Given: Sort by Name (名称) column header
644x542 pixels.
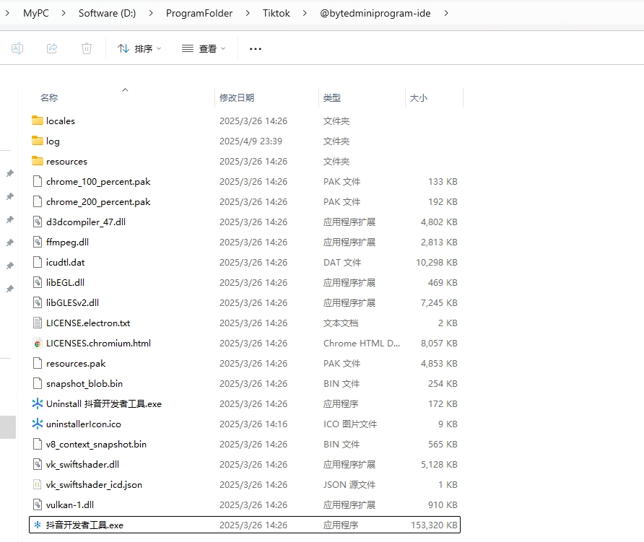Looking at the screenshot, I should (x=49, y=97).
